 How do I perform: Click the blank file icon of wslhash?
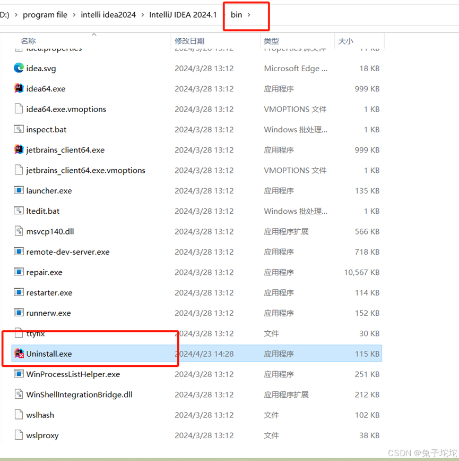click(19, 415)
